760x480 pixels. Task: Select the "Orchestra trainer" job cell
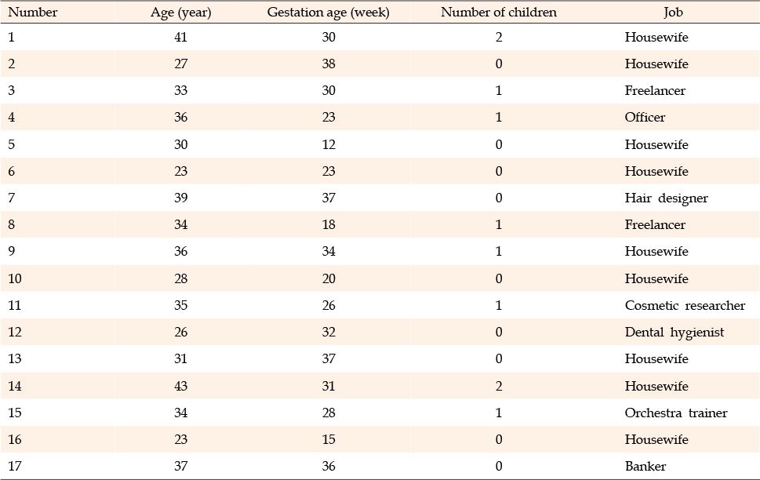point(676,413)
